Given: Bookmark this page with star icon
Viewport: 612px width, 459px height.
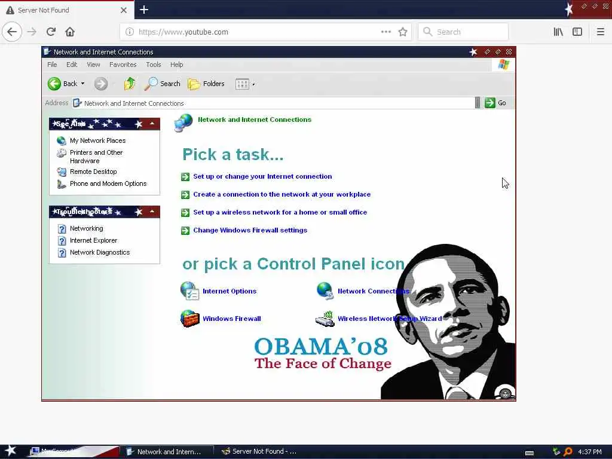Looking at the screenshot, I should [403, 32].
